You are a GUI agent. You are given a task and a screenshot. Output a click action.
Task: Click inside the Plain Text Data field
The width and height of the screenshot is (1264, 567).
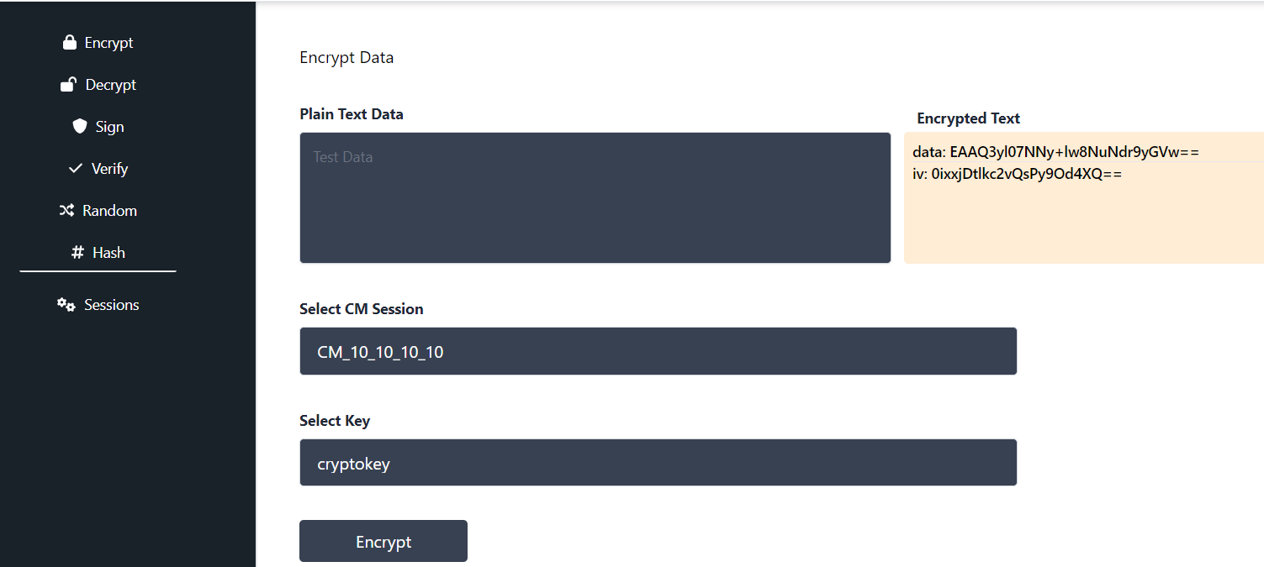[x=595, y=197]
